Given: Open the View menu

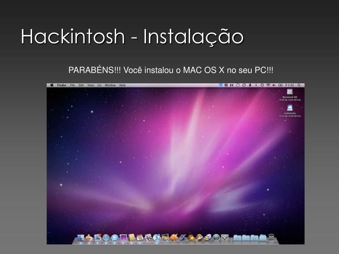Looking at the screenshot, I should click(91, 85).
